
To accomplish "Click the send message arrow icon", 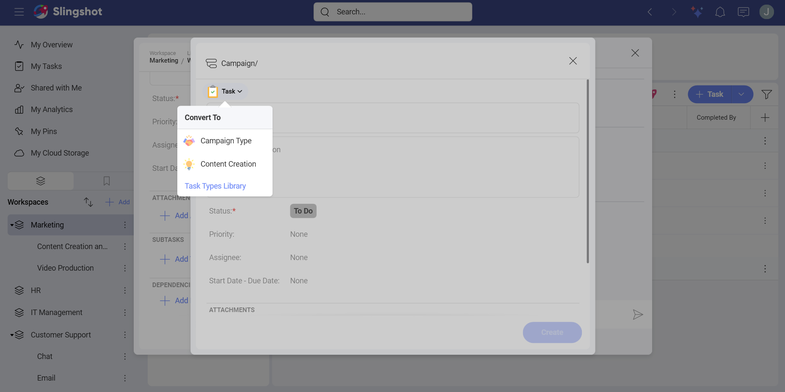I will point(638,315).
